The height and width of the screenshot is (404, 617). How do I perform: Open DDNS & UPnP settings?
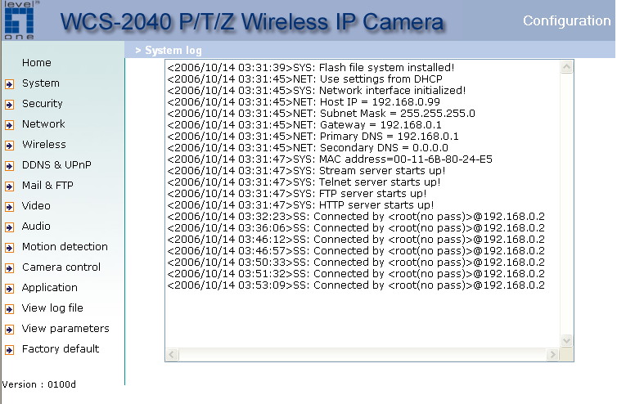click(x=56, y=165)
